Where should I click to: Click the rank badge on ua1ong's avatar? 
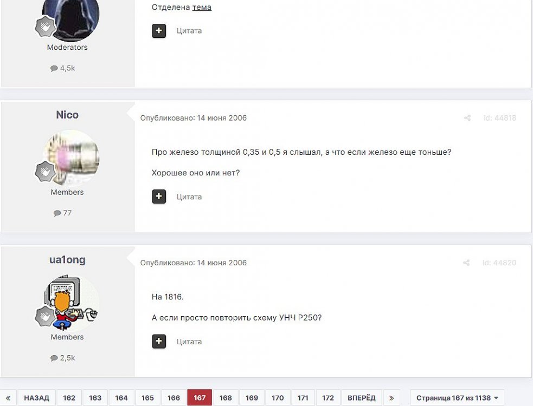click(45, 316)
